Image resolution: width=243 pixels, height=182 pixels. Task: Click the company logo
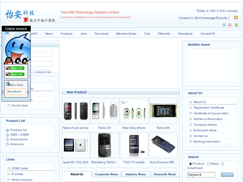point(30,16)
